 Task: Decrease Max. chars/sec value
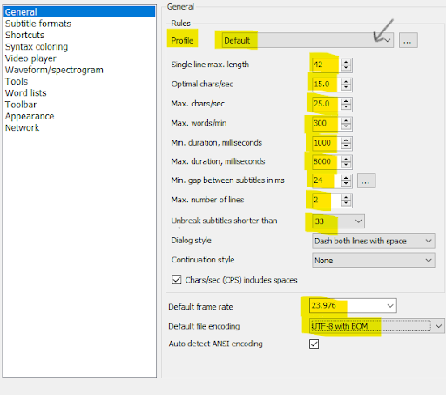[346, 107]
